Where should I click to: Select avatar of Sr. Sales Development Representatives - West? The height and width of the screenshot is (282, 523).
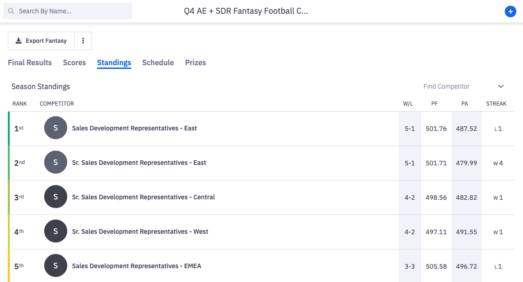pos(56,231)
